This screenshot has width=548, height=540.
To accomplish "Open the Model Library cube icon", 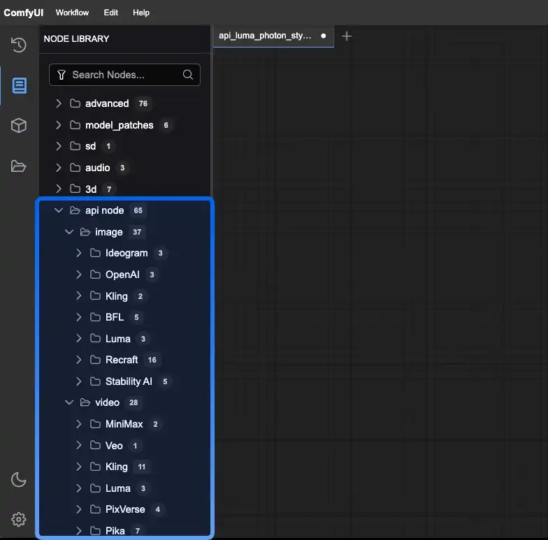I will point(19,126).
